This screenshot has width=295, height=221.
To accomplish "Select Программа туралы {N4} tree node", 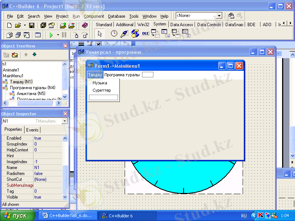I will point(32,88).
